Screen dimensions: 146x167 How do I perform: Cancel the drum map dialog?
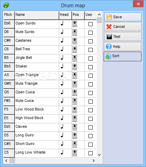(x=123, y=27)
